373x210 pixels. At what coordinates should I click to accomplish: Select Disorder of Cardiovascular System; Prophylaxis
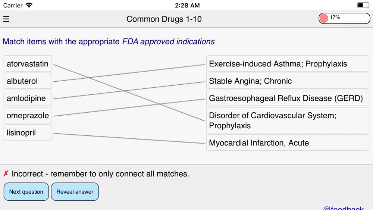[287, 120]
